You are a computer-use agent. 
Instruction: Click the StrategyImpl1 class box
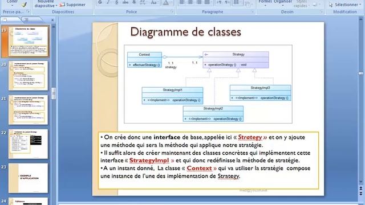pos(172,96)
